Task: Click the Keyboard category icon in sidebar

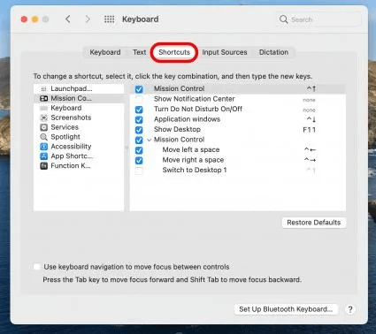Action: tap(43, 108)
